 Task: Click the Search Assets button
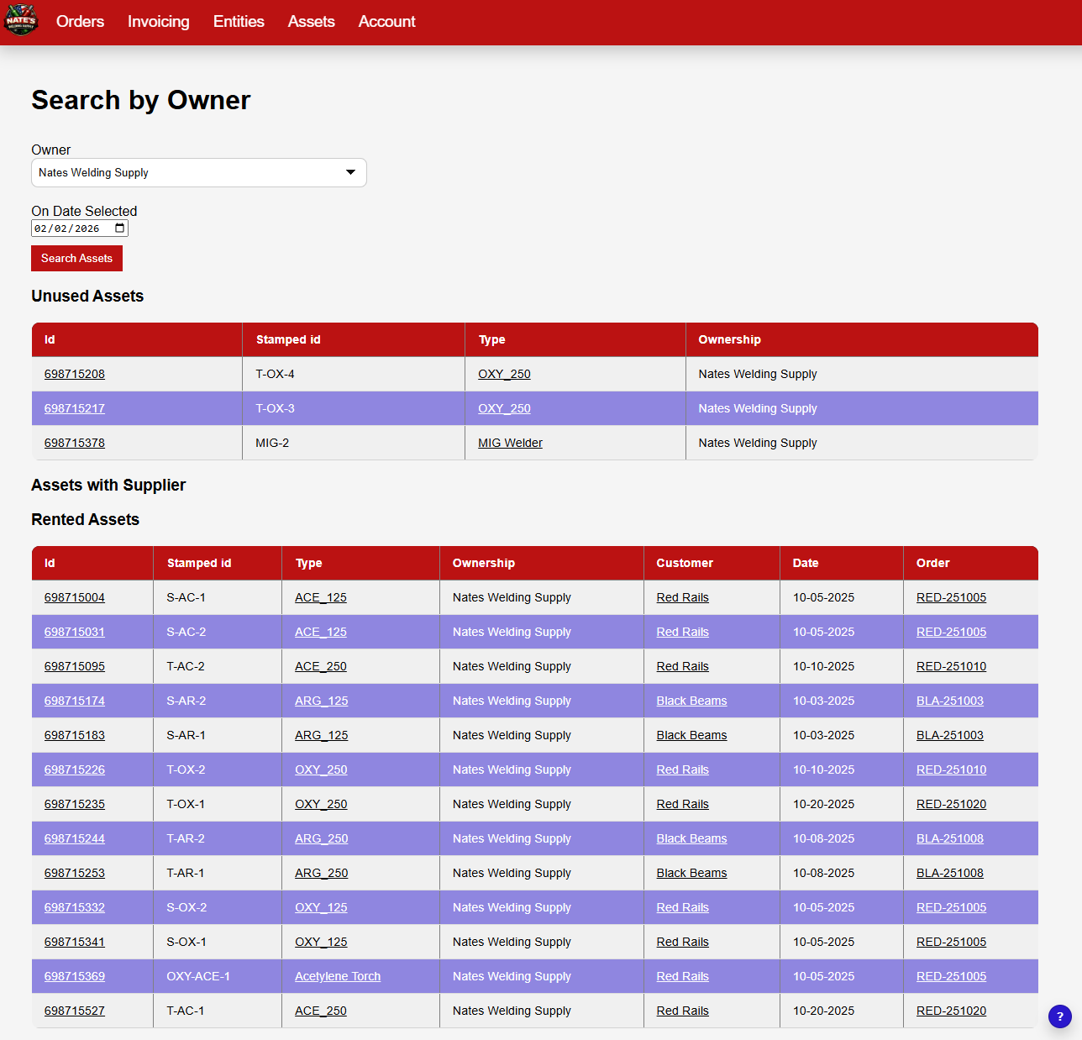pos(76,258)
